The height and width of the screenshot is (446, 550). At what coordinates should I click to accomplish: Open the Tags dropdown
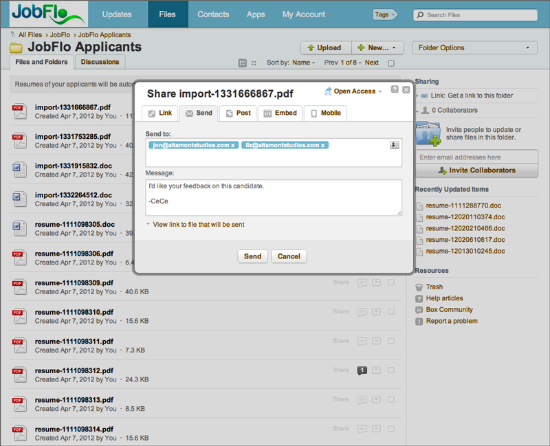tap(385, 14)
